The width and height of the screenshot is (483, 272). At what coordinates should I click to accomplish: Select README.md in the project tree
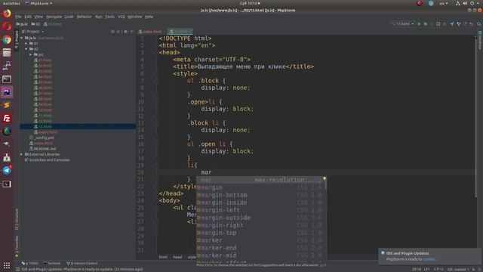click(x=45, y=149)
